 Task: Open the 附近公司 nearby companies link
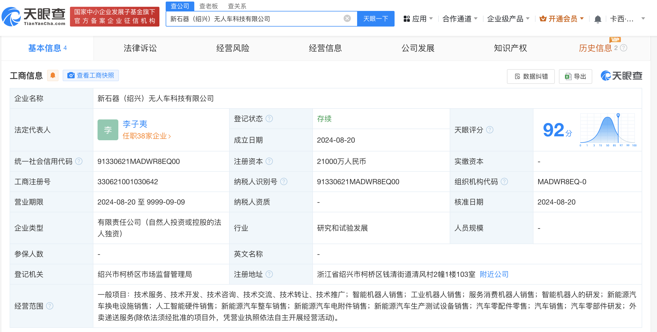click(x=493, y=274)
